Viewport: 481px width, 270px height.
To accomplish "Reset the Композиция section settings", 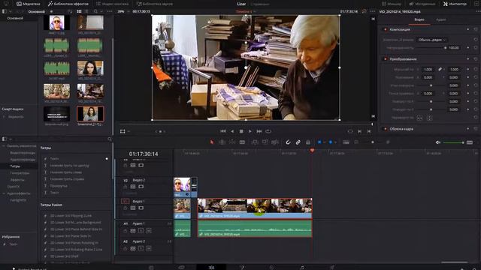I will click(x=476, y=29).
